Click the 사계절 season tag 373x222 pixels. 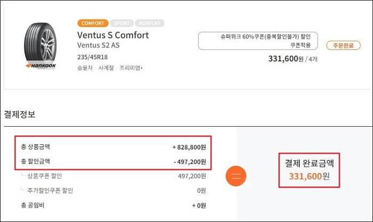tap(107, 68)
